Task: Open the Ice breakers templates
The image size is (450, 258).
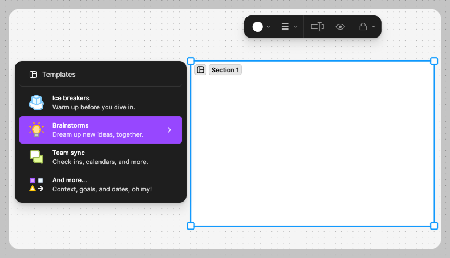Action: [101, 103]
